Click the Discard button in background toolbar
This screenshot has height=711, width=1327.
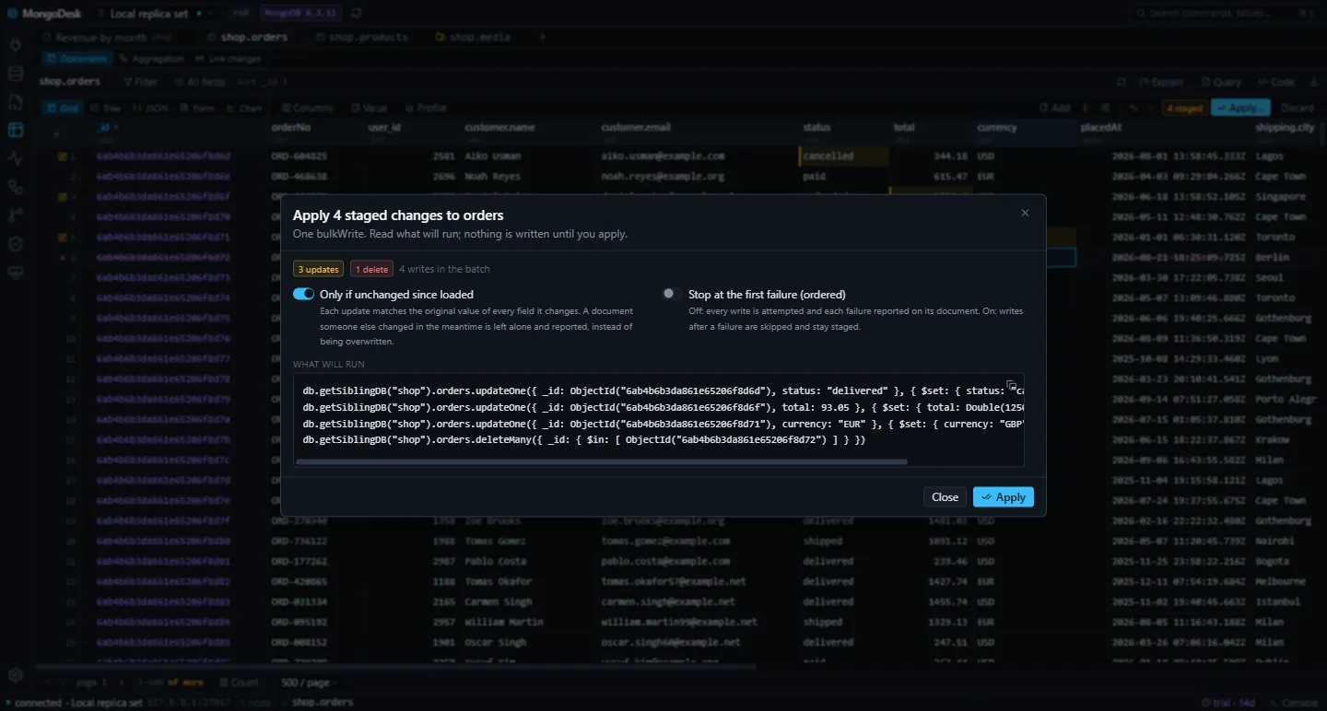(1298, 108)
